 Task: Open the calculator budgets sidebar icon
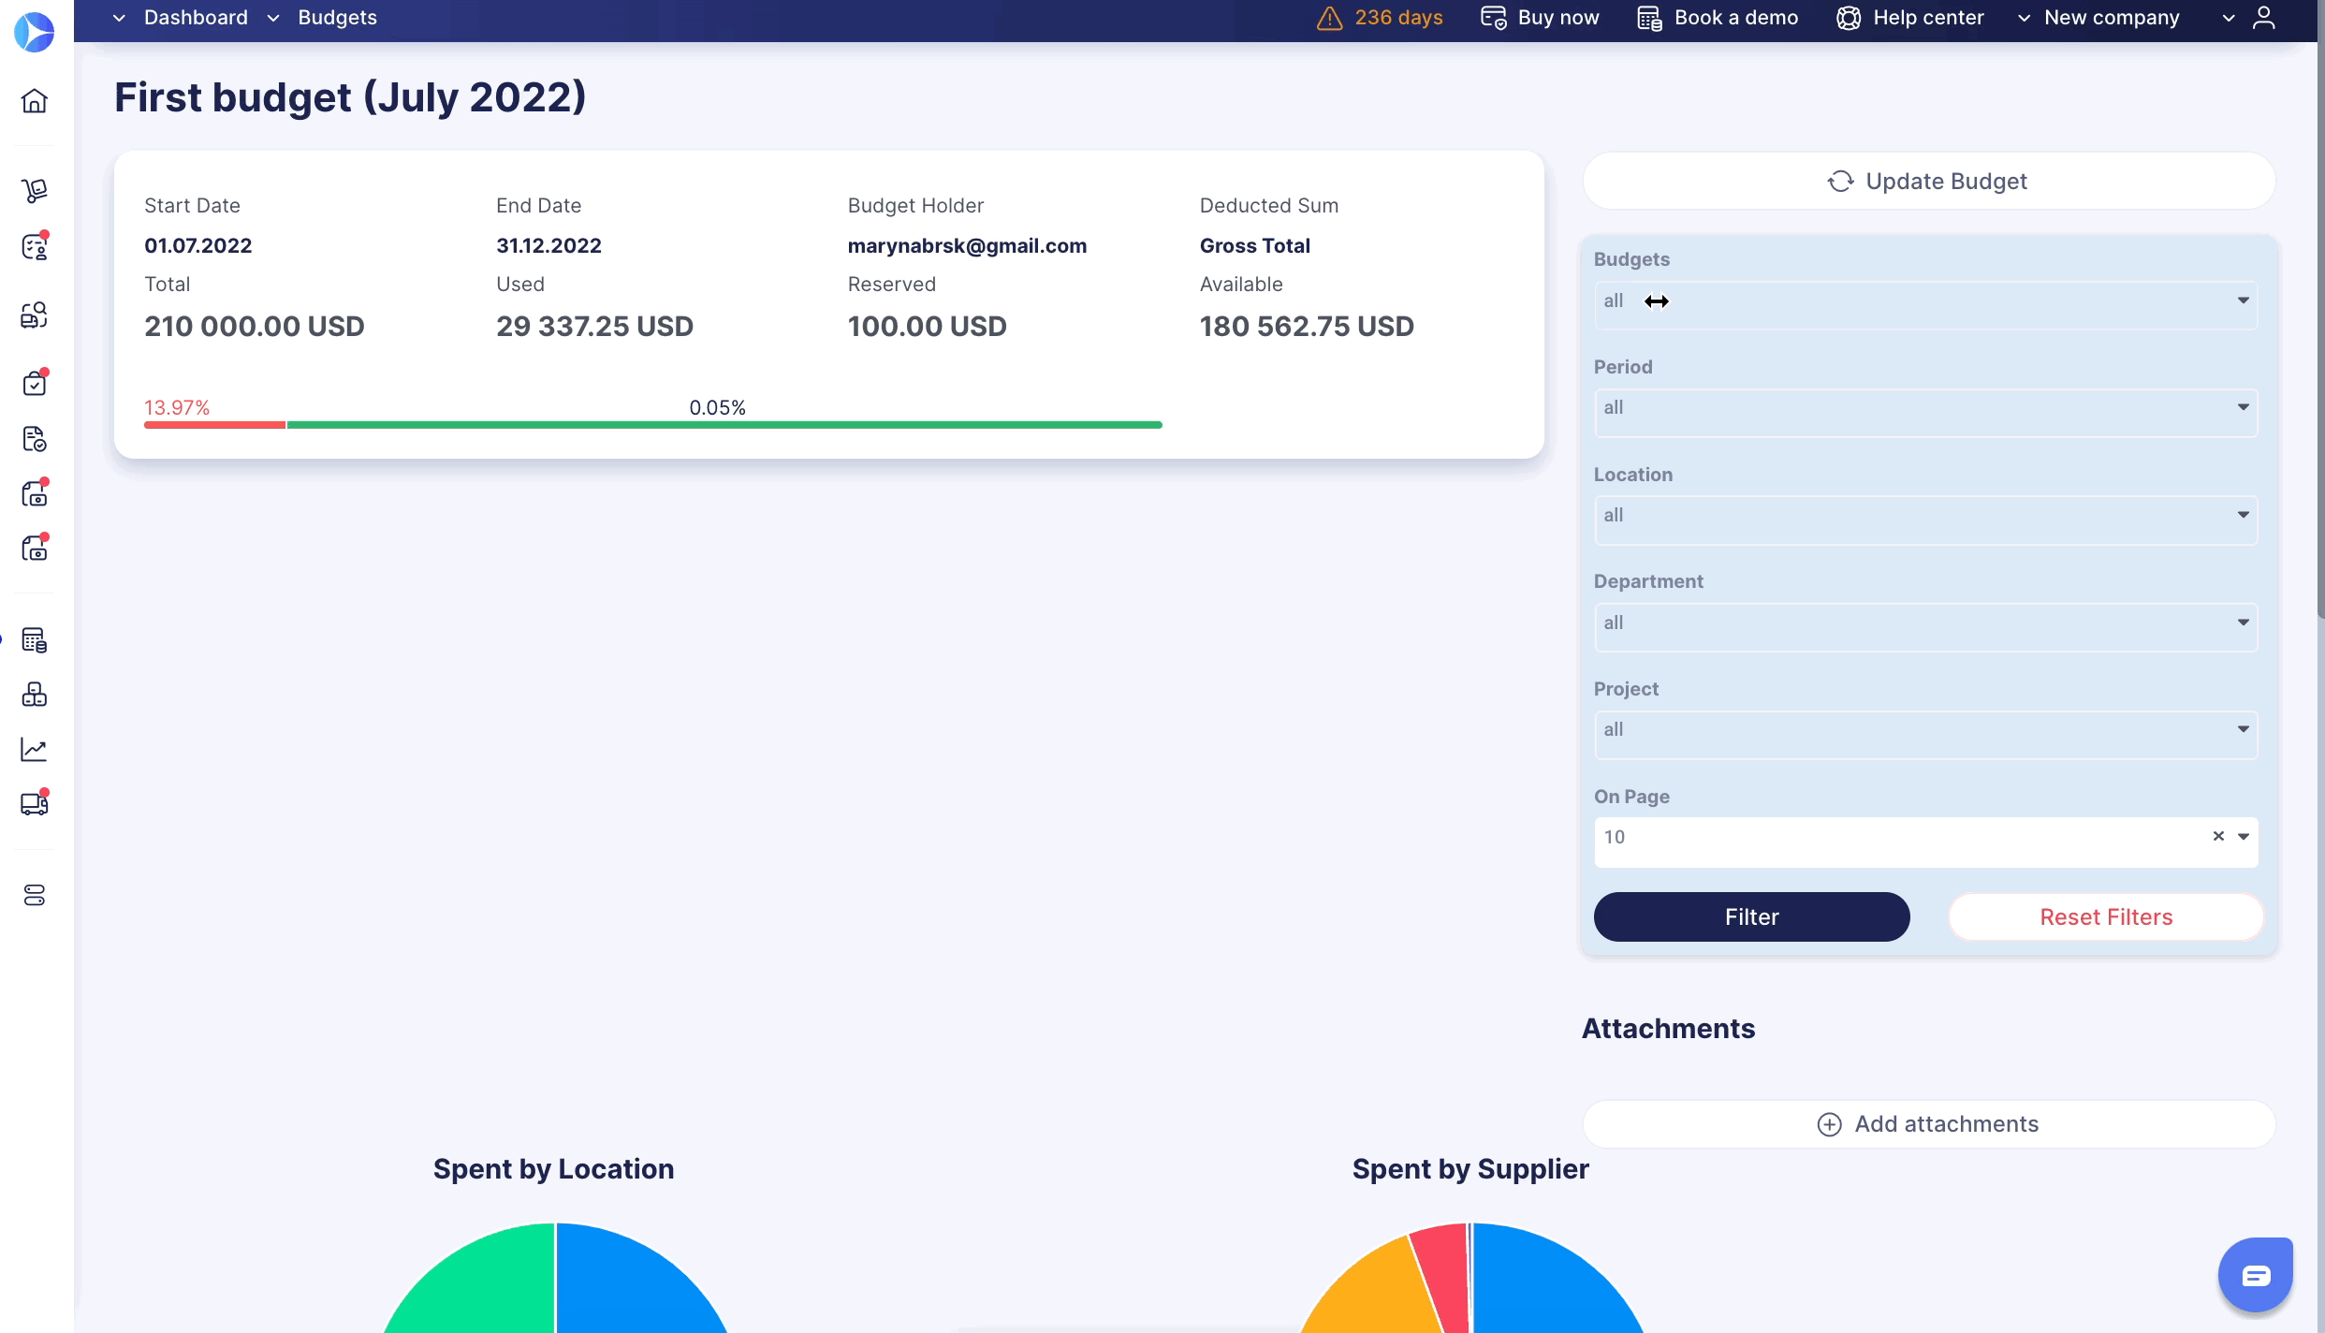tap(35, 640)
